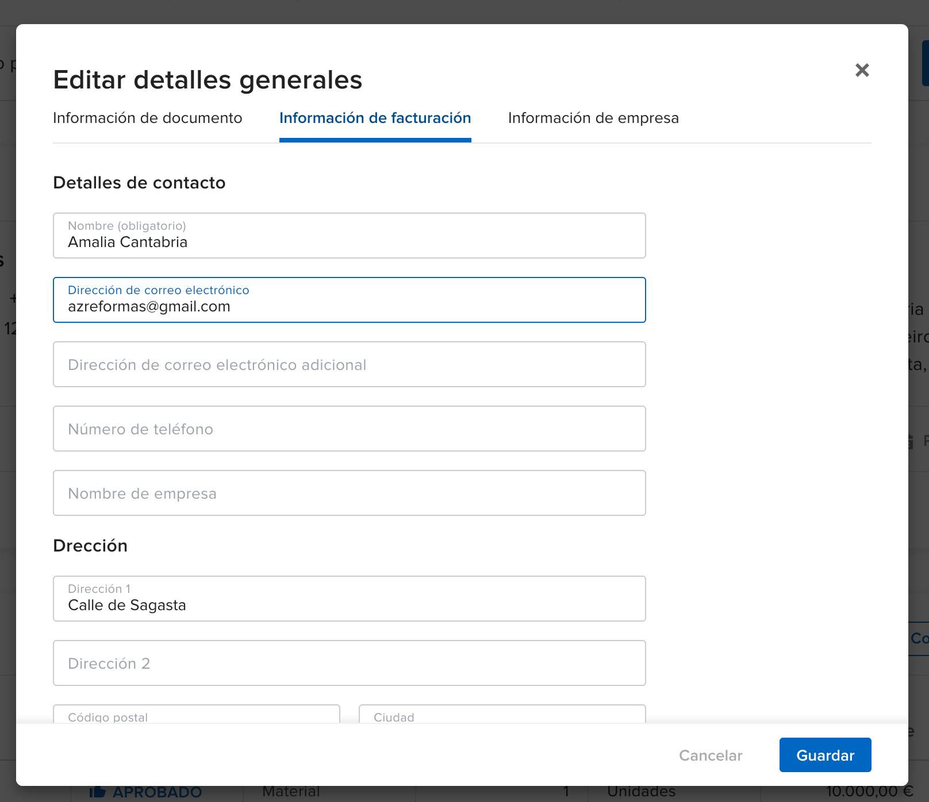The image size is (929, 802).
Task: Save changes with the Guardar button
Action: (824, 755)
